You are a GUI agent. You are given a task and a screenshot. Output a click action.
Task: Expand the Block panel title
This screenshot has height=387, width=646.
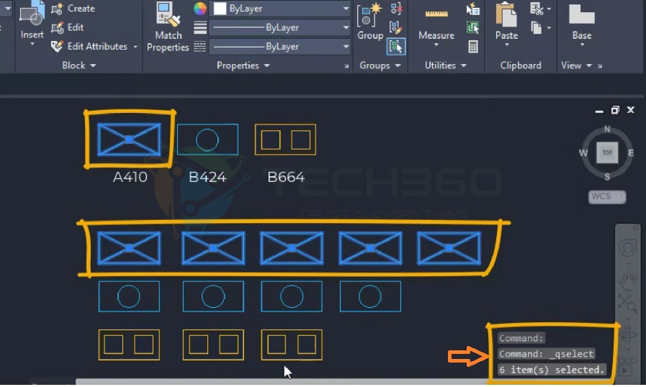[78, 65]
